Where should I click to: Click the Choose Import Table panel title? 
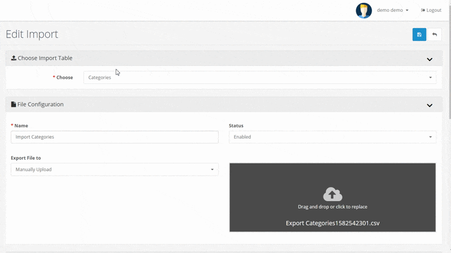(x=45, y=58)
